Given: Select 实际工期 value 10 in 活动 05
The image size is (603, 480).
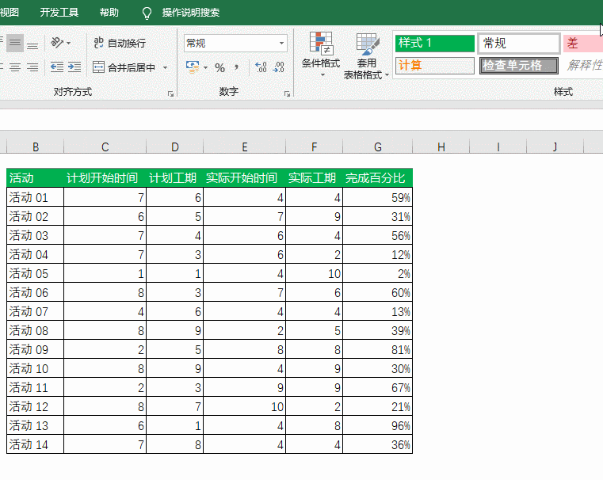Looking at the screenshot, I should coord(315,273).
